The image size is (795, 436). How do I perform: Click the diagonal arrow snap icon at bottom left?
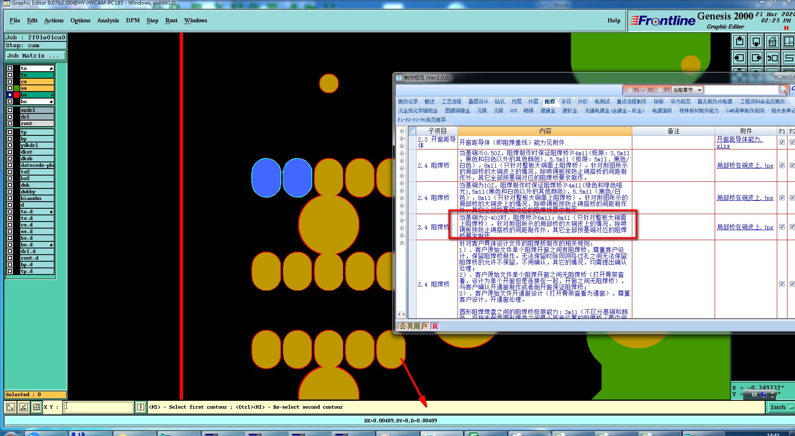pyautogui.click(x=10, y=407)
